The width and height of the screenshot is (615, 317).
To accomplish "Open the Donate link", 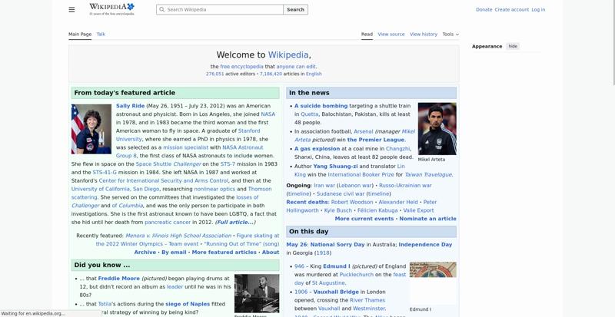I will 484,9.
